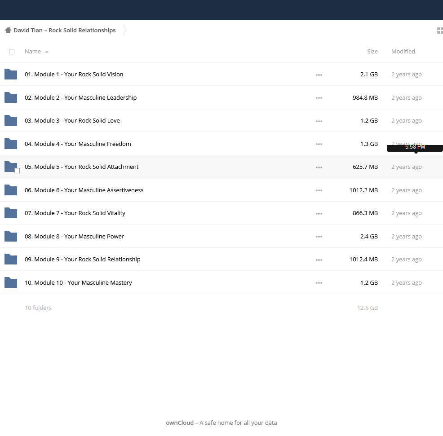The image size is (443, 436).
Task: Open 08. Module 8 - Your Masculine Power
Action: tap(74, 236)
